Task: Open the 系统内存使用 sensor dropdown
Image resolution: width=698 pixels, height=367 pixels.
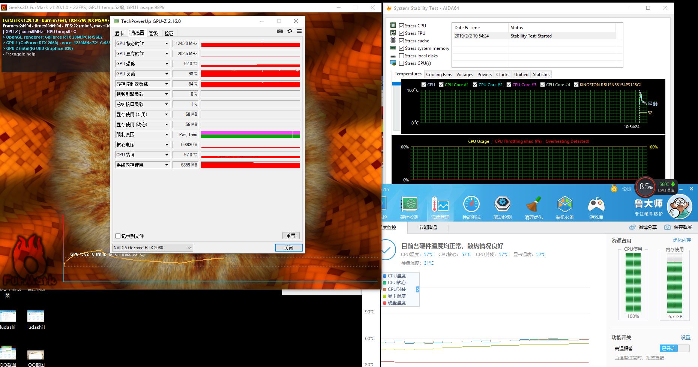Action: pos(167,165)
